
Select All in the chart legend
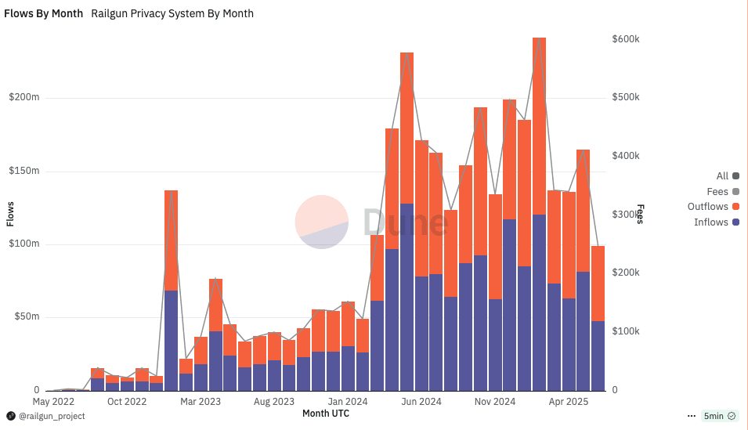click(721, 176)
